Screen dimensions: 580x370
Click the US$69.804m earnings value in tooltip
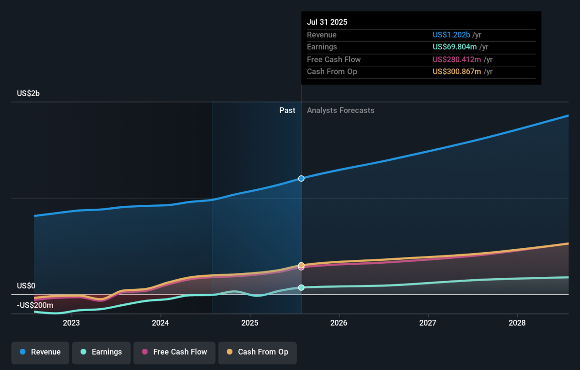click(x=454, y=47)
